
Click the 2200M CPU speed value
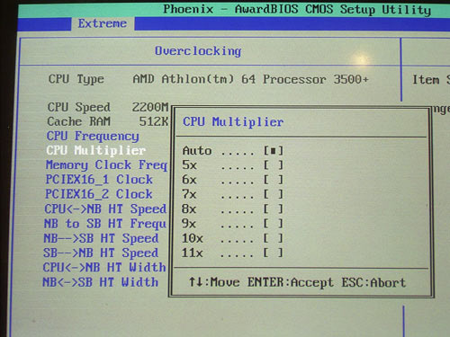coord(150,107)
